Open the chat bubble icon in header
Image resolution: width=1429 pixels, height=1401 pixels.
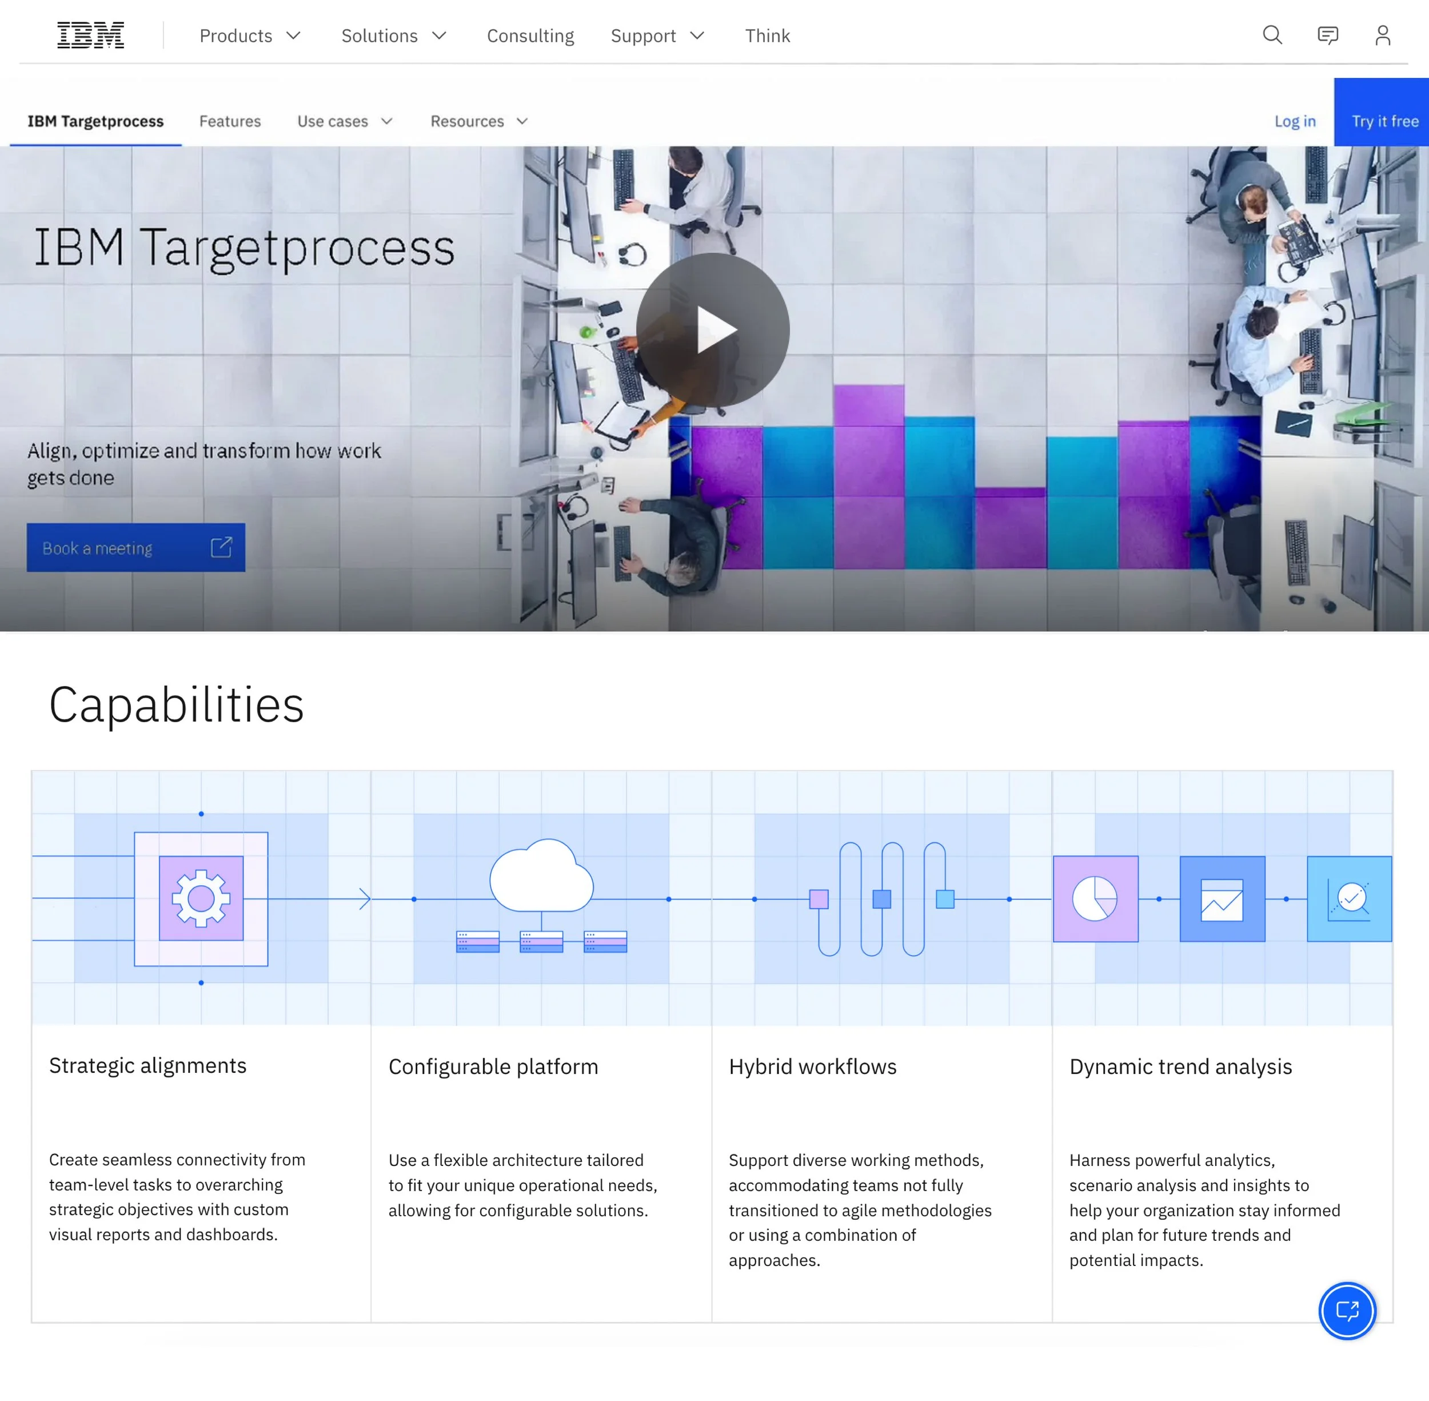point(1327,35)
